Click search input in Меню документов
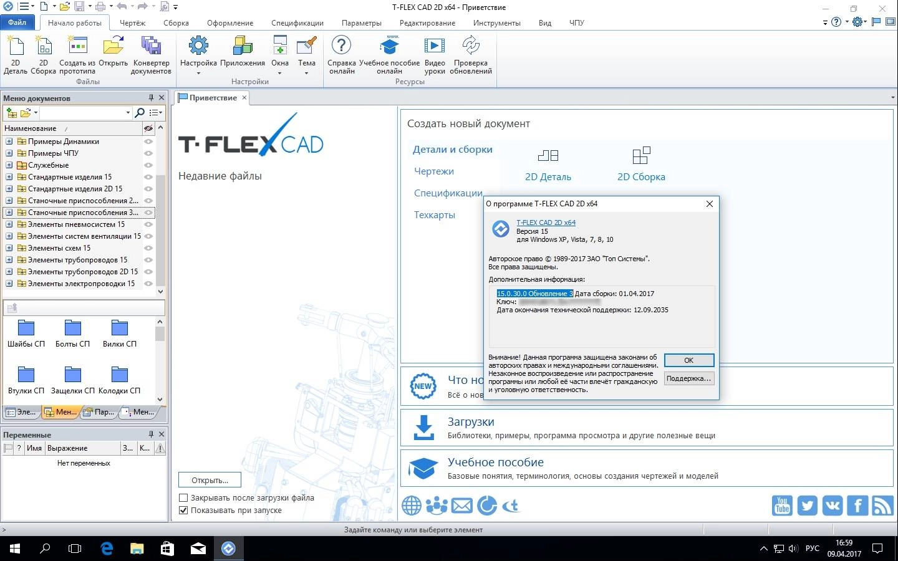898x561 pixels. tap(82, 113)
